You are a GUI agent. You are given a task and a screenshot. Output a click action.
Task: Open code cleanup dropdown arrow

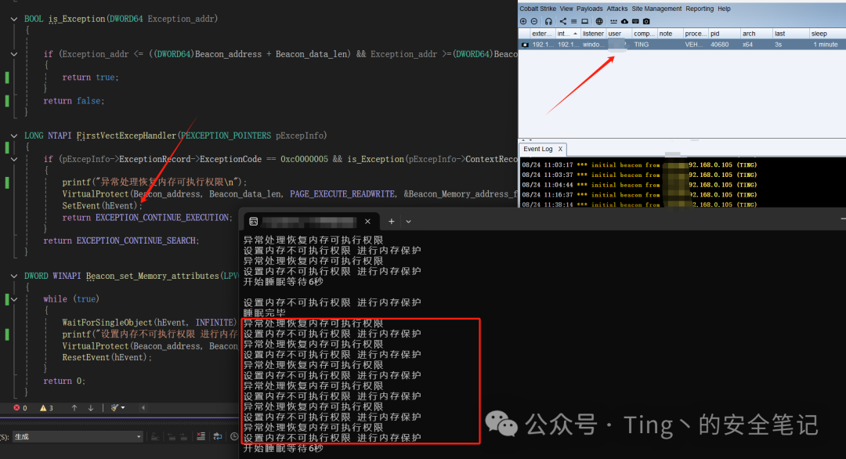[x=123, y=408]
